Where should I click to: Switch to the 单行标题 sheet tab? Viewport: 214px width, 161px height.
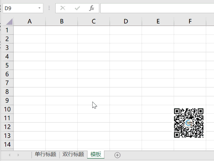[x=45, y=154]
